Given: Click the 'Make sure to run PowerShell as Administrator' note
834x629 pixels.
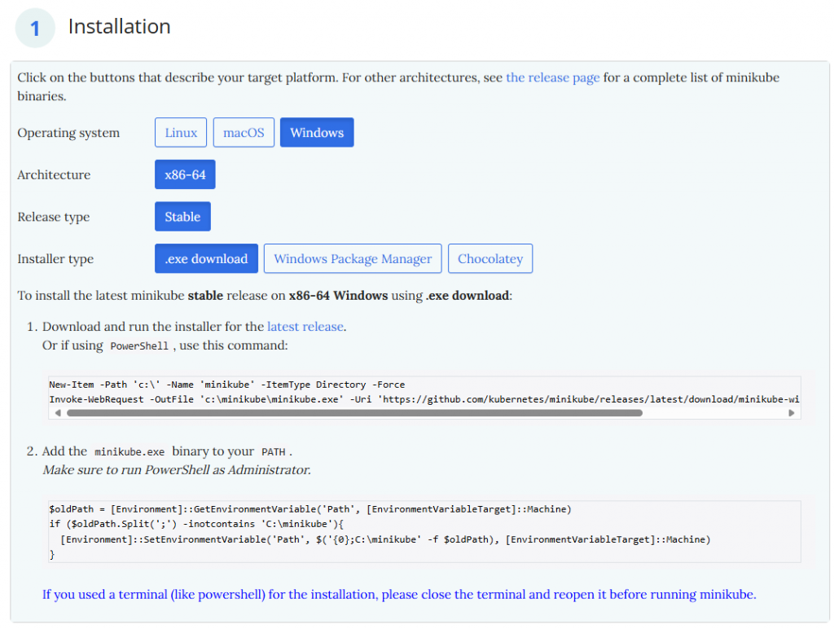Looking at the screenshot, I should 177,470.
